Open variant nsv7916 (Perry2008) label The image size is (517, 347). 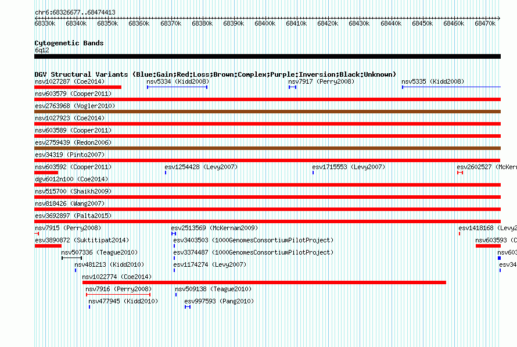[119, 289]
